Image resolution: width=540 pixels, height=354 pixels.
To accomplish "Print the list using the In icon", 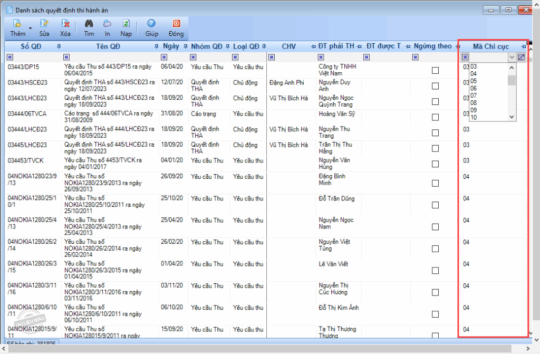I will (108, 24).
